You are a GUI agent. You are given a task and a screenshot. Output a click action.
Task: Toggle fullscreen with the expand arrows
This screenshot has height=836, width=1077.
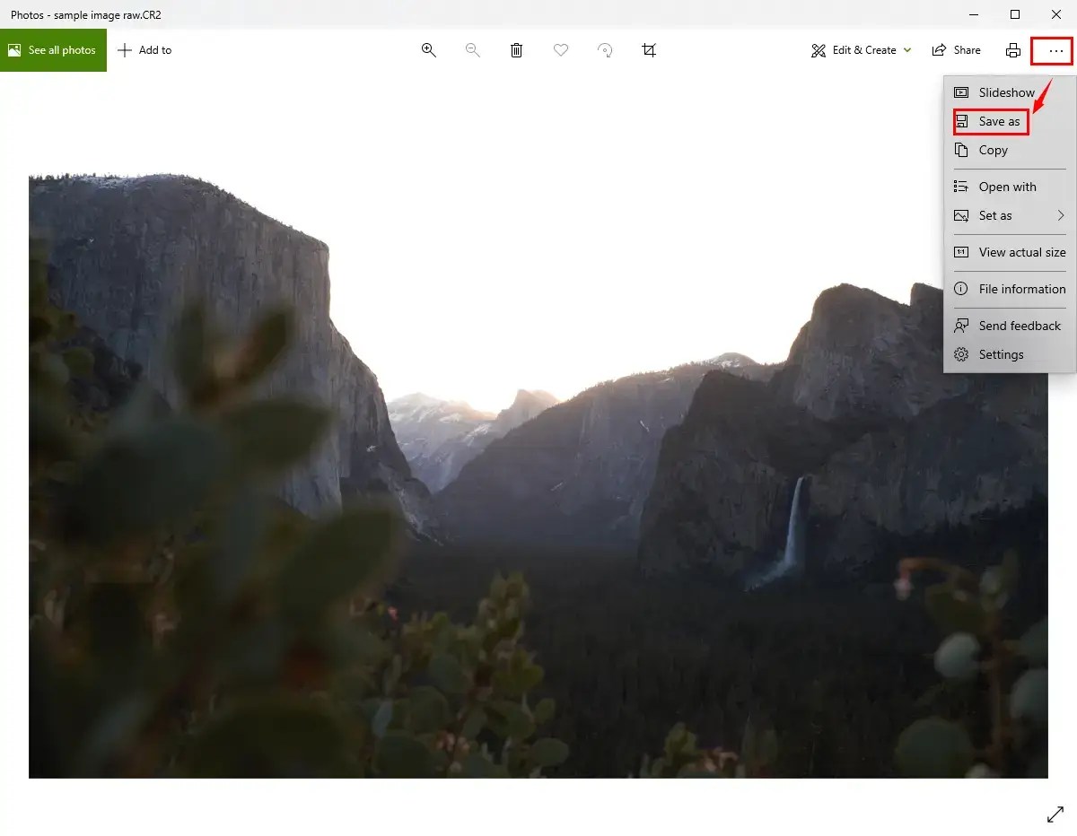pyautogui.click(x=1055, y=814)
